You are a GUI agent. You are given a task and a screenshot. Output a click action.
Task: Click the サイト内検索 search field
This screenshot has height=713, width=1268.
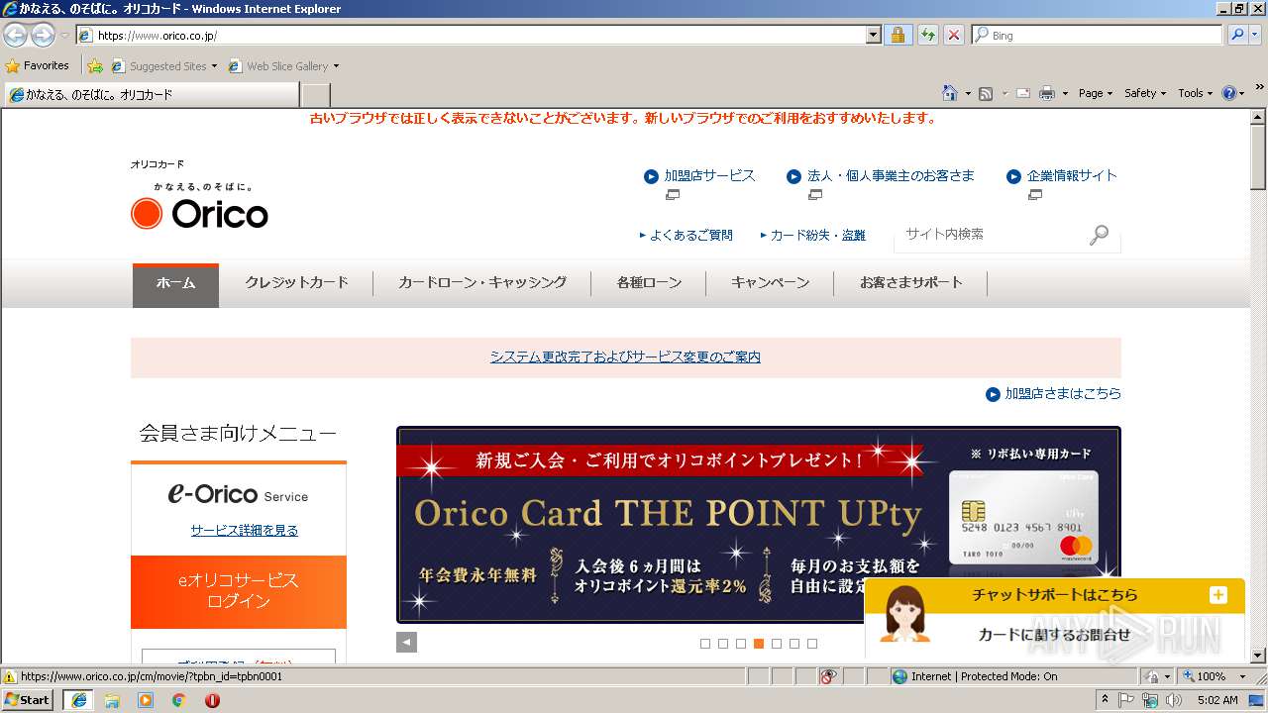click(991, 235)
